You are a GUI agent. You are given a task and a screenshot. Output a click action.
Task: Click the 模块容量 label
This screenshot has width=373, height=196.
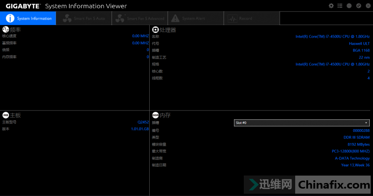click(x=159, y=144)
